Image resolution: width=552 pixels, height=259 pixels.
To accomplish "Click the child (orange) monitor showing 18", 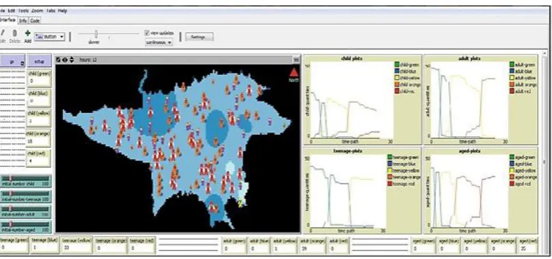I will (38, 138).
